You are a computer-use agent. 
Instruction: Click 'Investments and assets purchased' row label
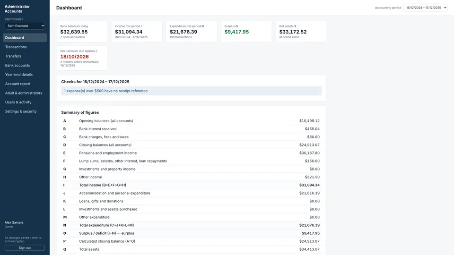[x=108, y=209]
